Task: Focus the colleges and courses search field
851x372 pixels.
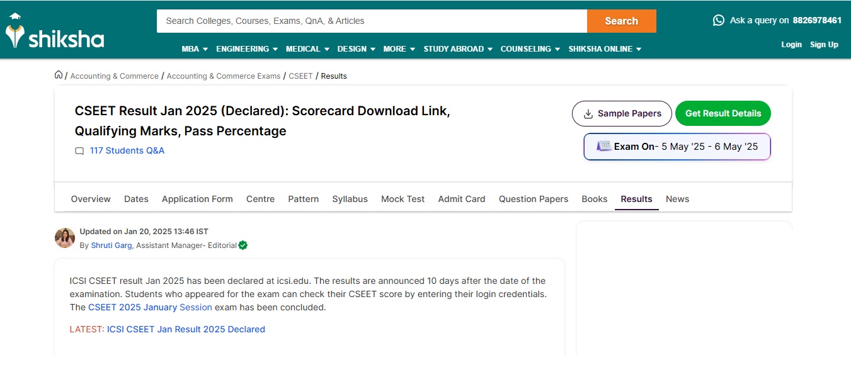Action: click(x=372, y=21)
